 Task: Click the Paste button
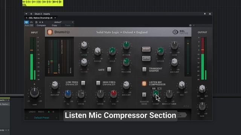pos(68,25)
